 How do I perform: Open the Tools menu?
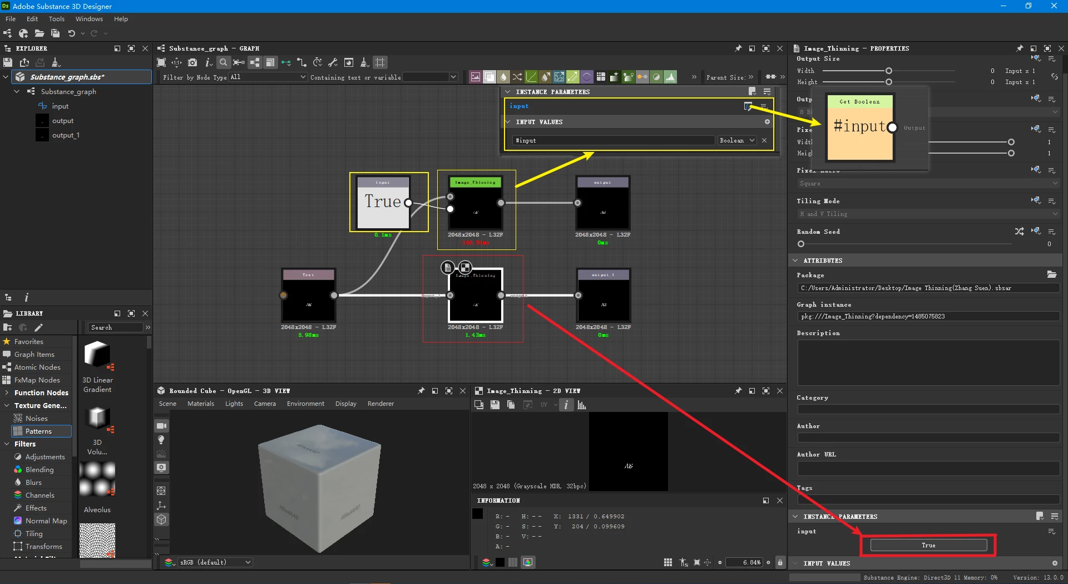(x=57, y=19)
